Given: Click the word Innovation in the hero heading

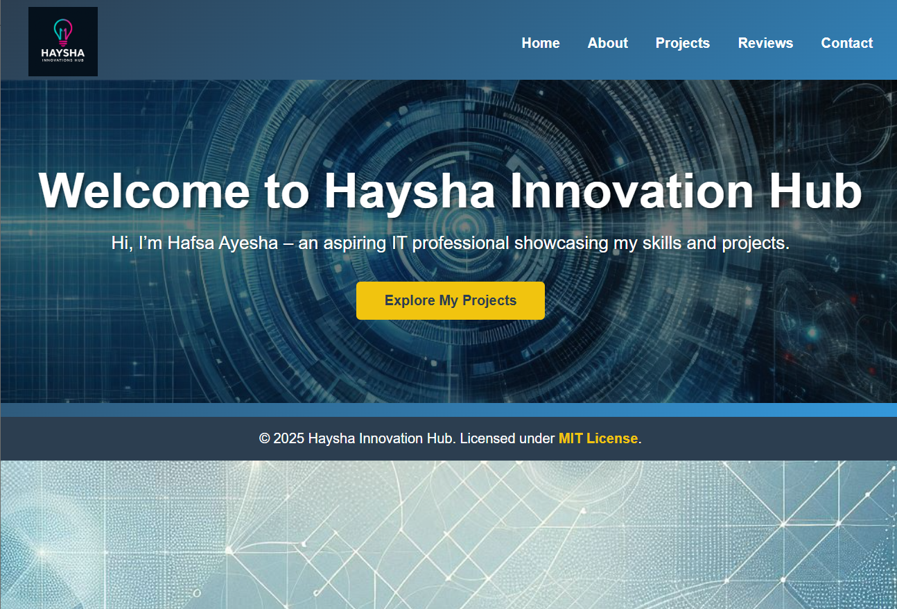Looking at the screenshot, I should 632,191.
